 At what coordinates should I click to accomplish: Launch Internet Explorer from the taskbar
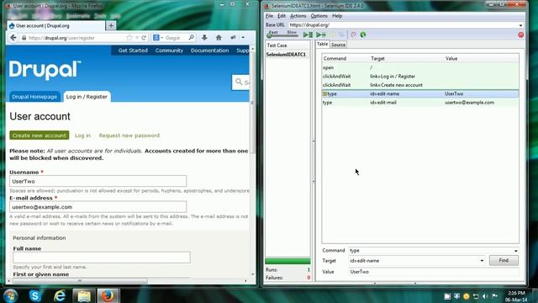click(60, 295)
